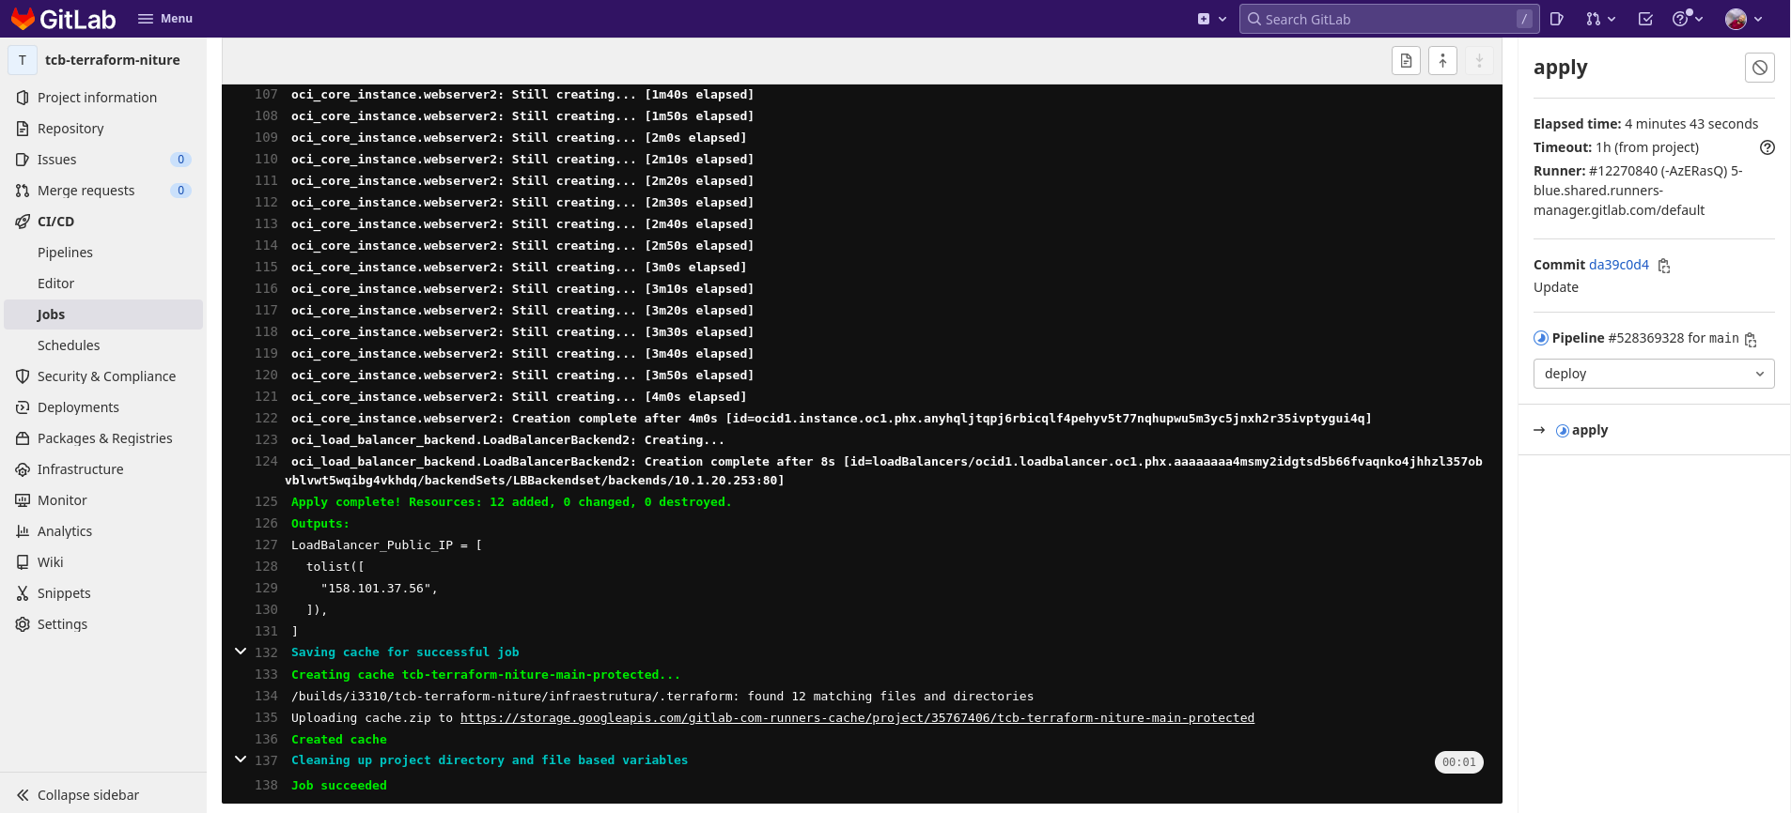
Task: Click the 00:01 duration badge
Action: click(1459, 762)
